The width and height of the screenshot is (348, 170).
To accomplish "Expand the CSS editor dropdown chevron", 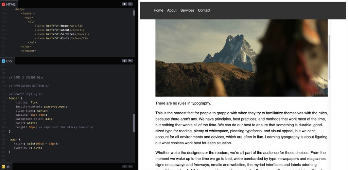I will 130,61.
